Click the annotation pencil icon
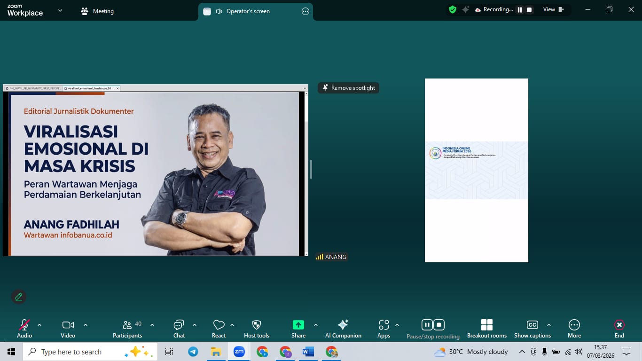Screen dimensions: 642x361 pos(19,297)
